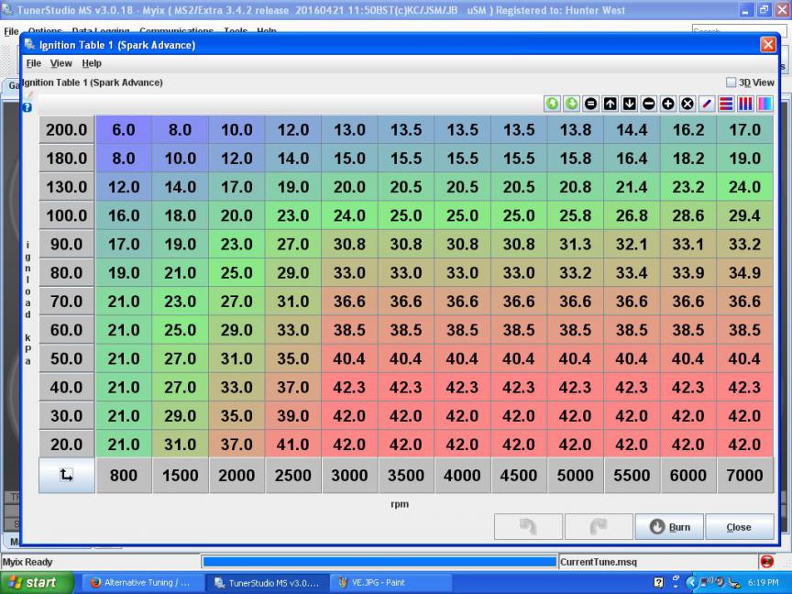This screenshot has height=594, width=792.
Task: Open the File menu in Ignition Table window
Action: pos(33,63)
